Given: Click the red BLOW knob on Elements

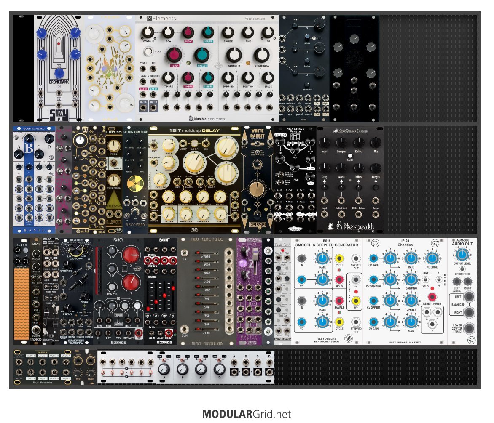Looking at the screenshot, I should (x=188, y=32).
